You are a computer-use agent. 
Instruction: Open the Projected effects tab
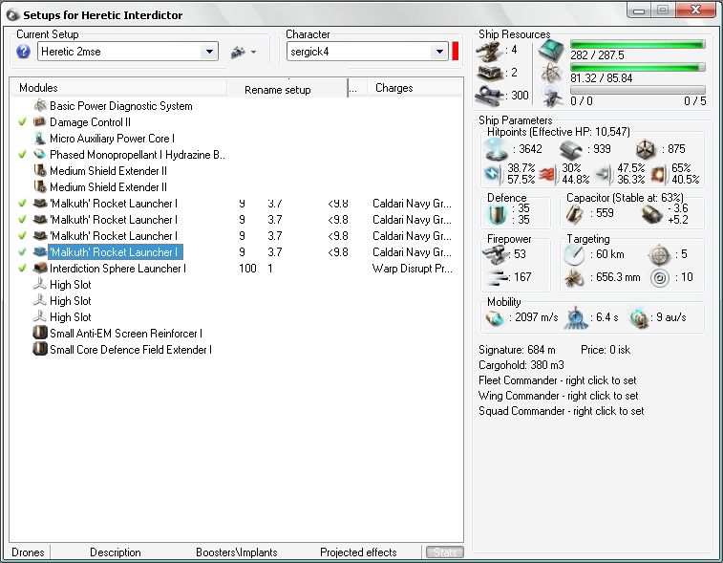(x=358, y=552)
